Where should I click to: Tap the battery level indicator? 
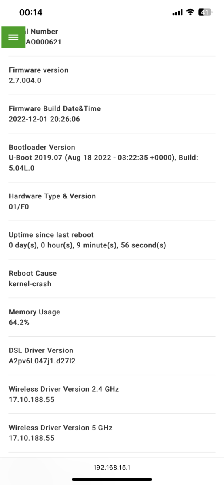point(205,13)
